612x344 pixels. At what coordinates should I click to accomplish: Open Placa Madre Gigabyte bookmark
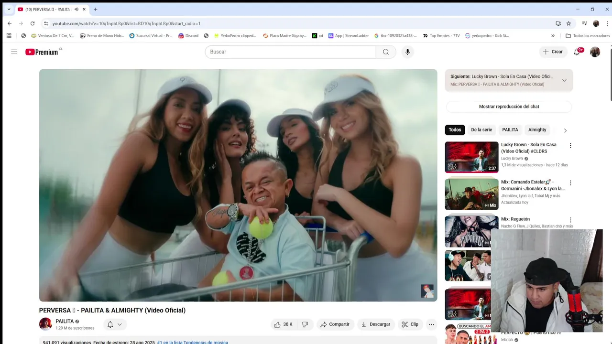coord(284,35)
